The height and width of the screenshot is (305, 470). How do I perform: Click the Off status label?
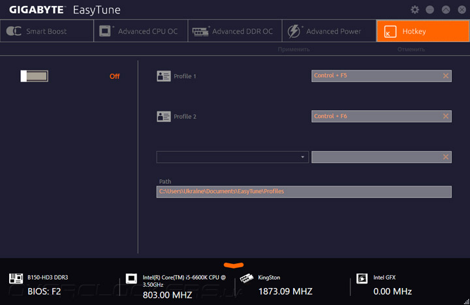(114, 76)
